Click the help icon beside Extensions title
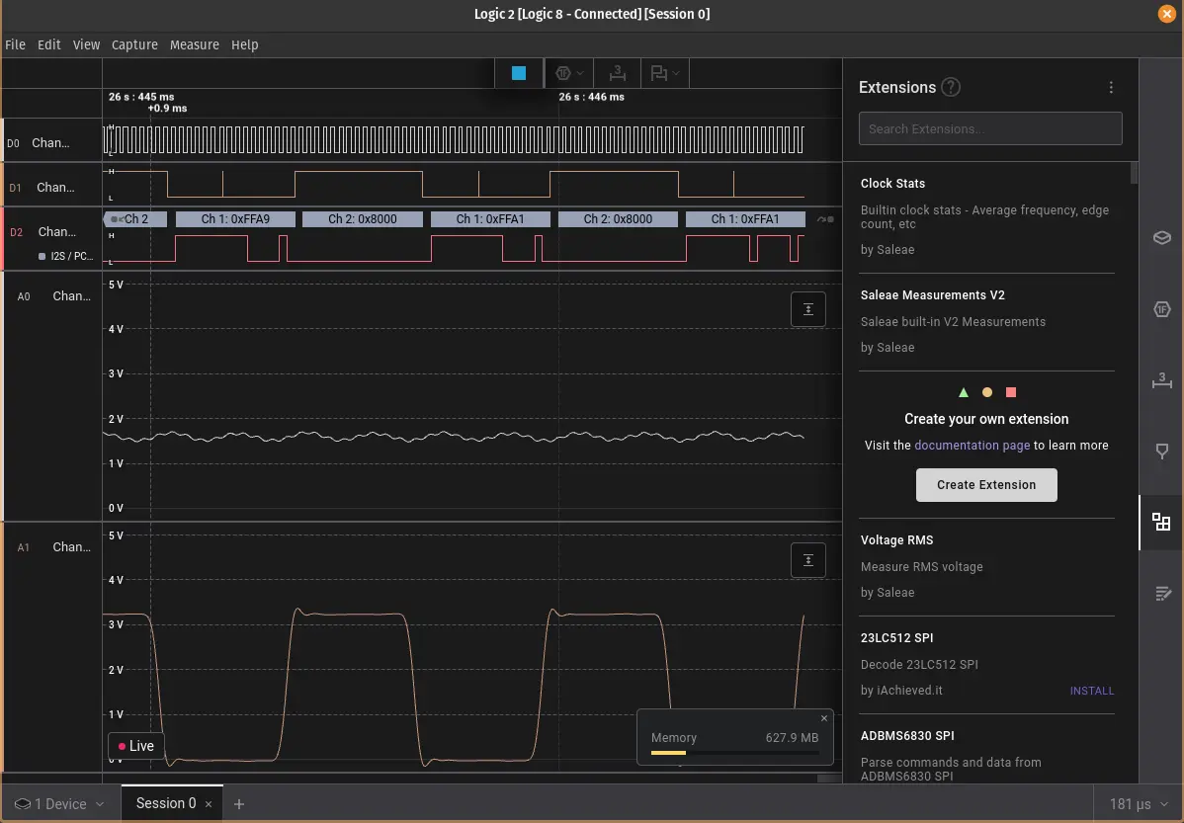The image size is (1184, 823). pyautogui.click(x=951, y=88)
